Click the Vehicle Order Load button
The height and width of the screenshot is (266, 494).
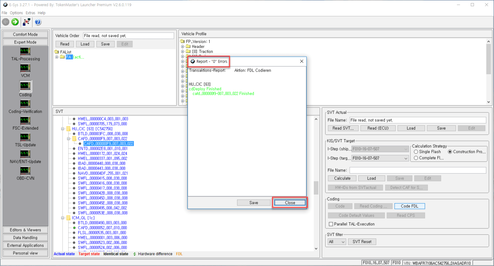pos(85,44)
